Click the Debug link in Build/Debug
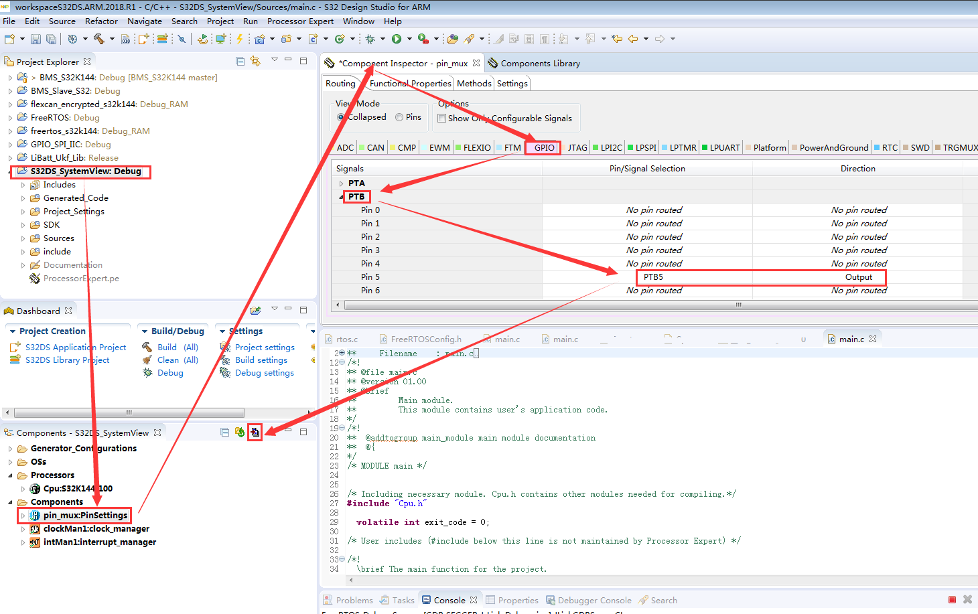The height and width of the screenshot is (614, 978). (x=170, y=372)
